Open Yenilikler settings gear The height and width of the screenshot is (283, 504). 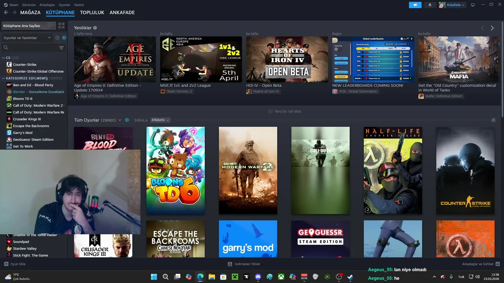pos(95,28)
